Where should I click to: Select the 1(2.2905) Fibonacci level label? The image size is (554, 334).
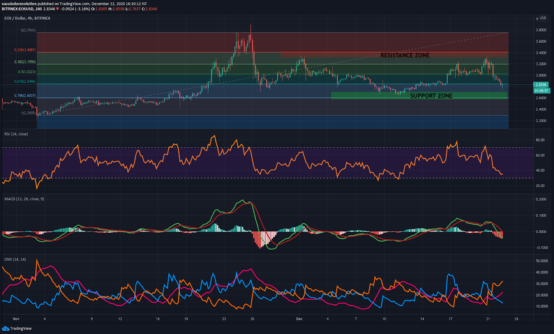click(28, 113)
